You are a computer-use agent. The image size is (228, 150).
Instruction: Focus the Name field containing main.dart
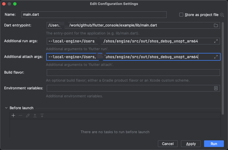click(94, 15)
